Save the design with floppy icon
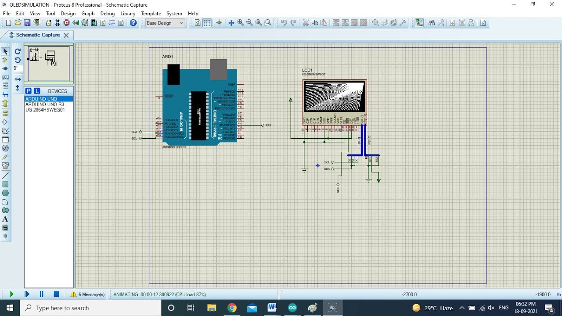The image size is (562, 316). [27, 23]
